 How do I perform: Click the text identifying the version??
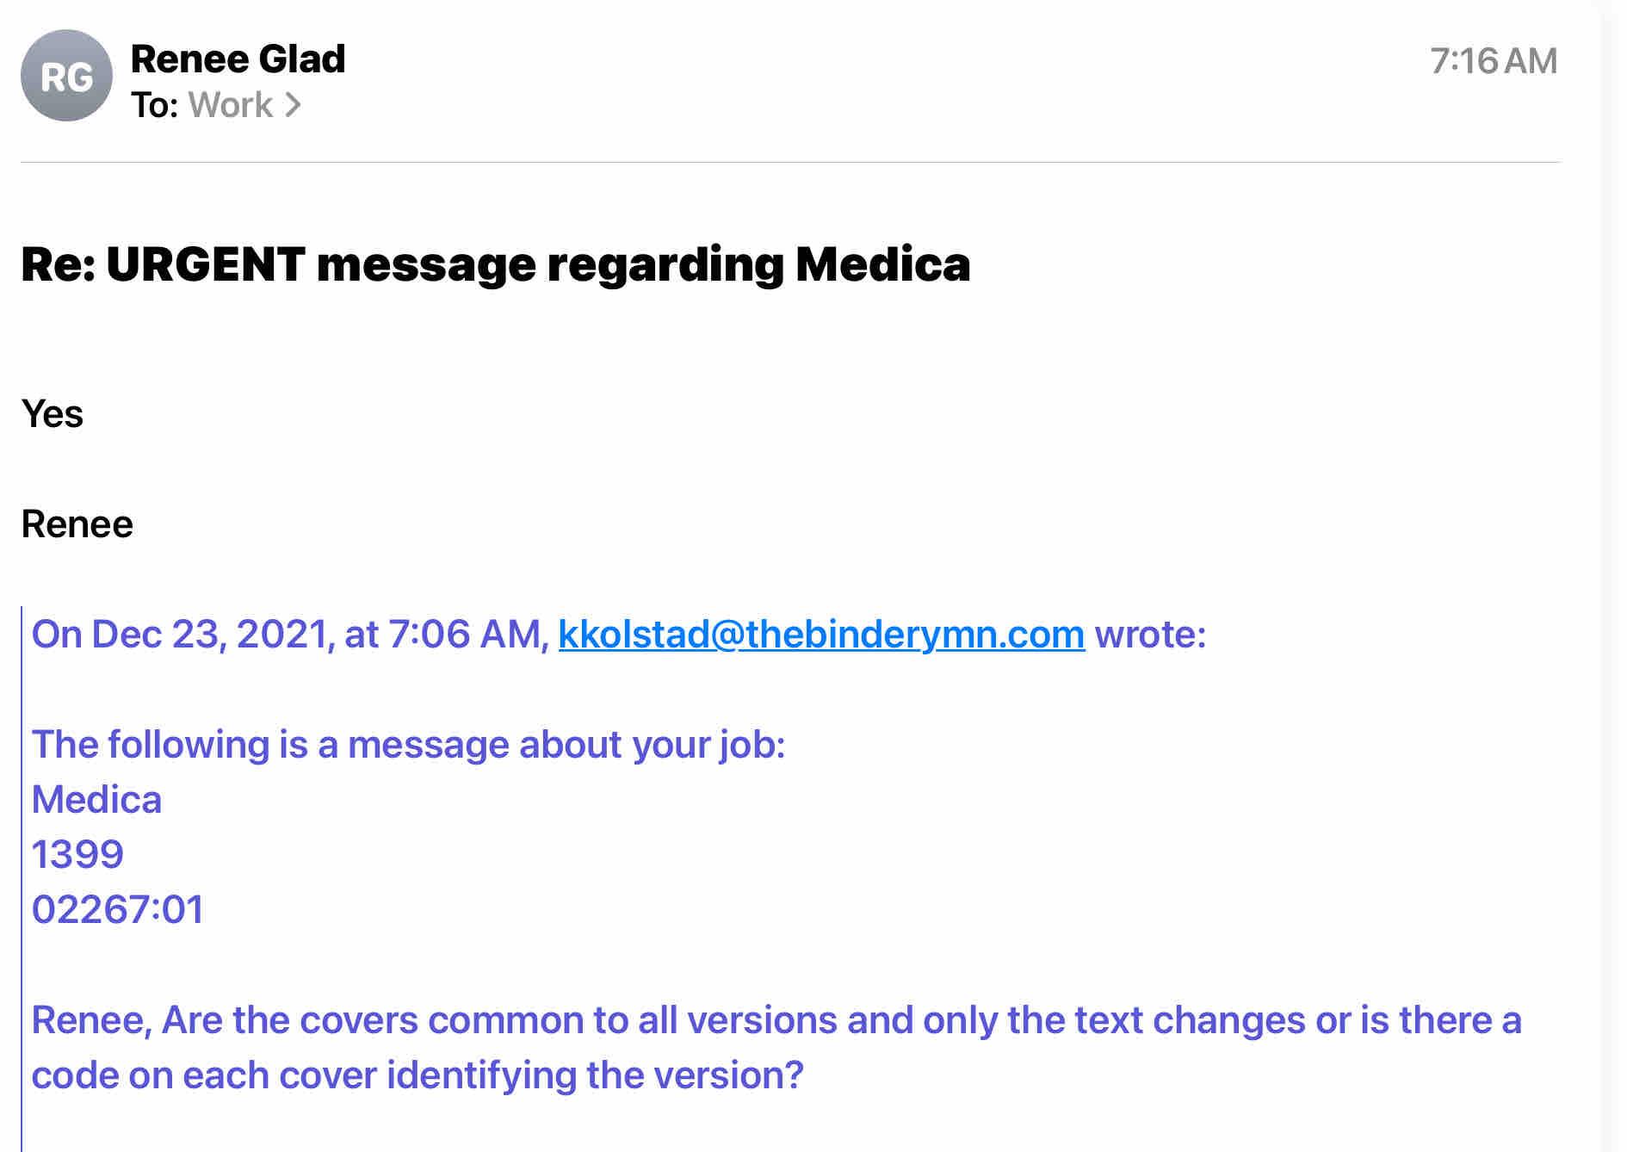point(595,1075)
